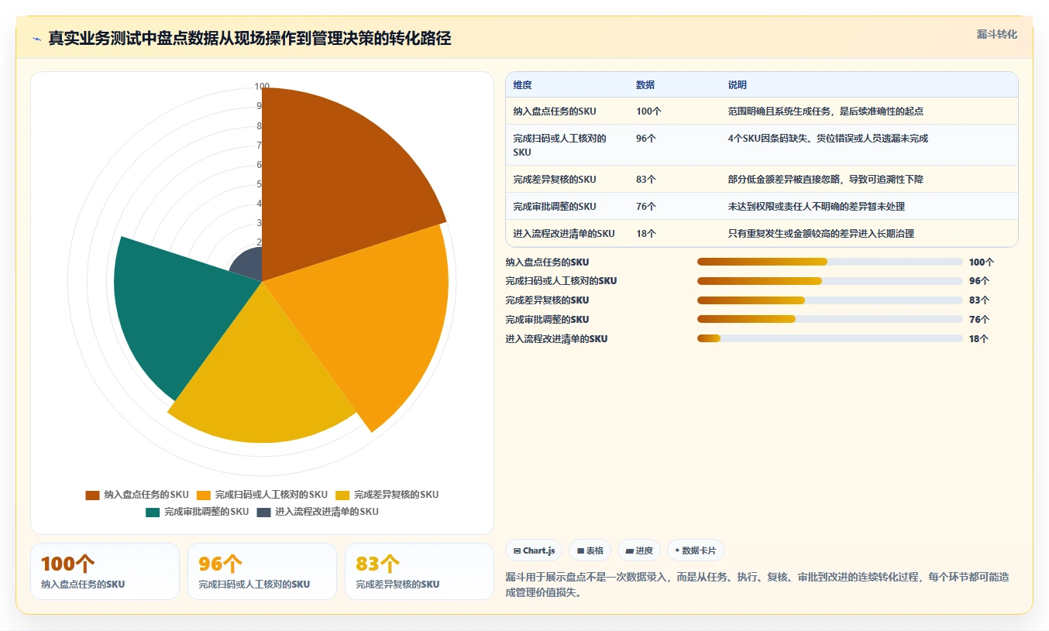The width and height of the screenshot is (1049, 631).
Task: Toggle legend swatch for 进入流程改进清单的SKU
Action: click(x=264, y=512)
